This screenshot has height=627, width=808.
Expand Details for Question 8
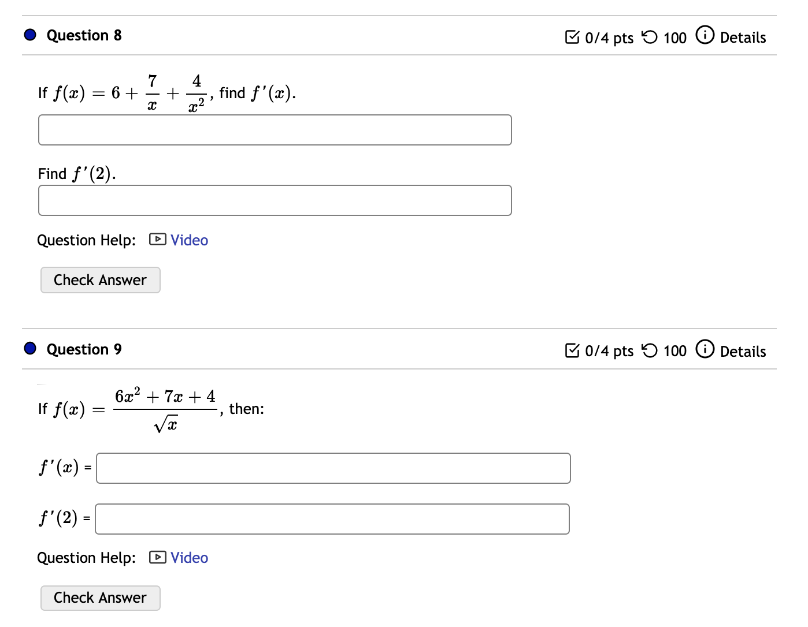coord(743,37)
